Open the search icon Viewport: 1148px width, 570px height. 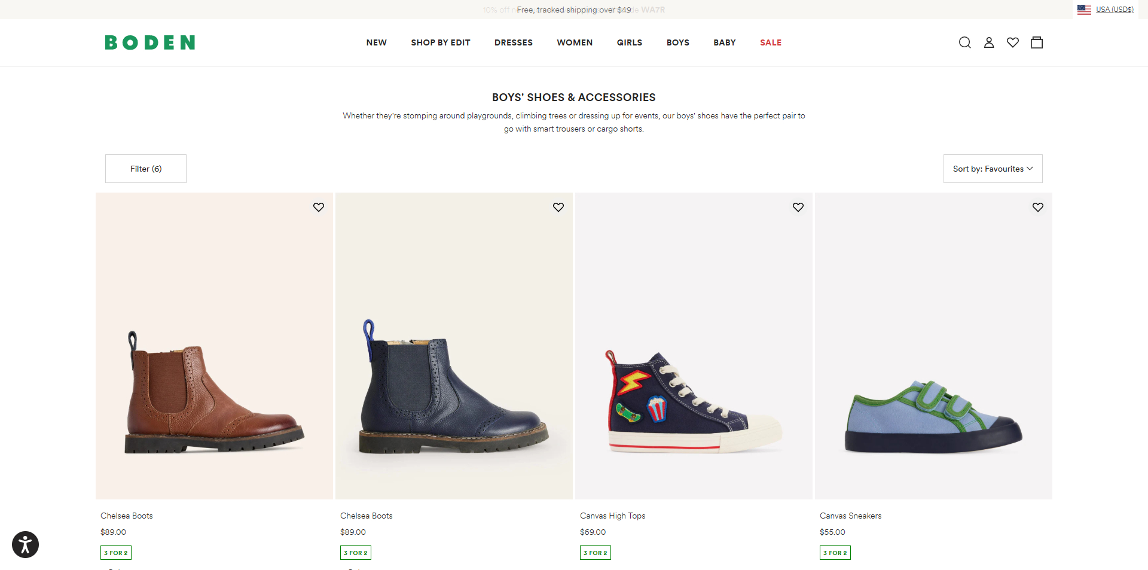[964, 42]
